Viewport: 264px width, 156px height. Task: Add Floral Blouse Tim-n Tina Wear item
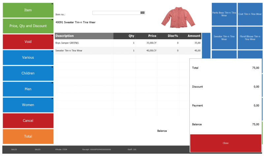pyautogui.click(x=250, y=38)
